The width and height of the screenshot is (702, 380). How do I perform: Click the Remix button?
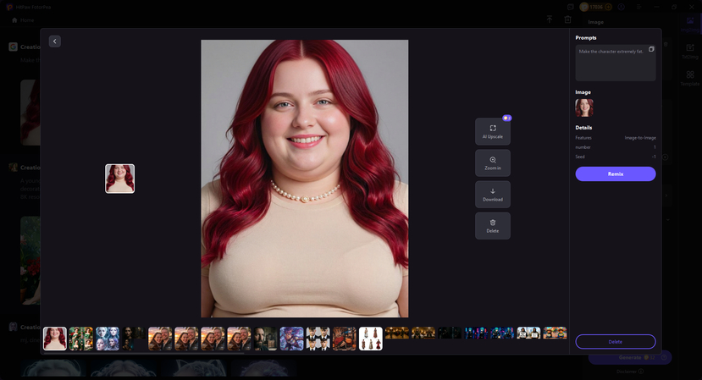coord(615,173)
